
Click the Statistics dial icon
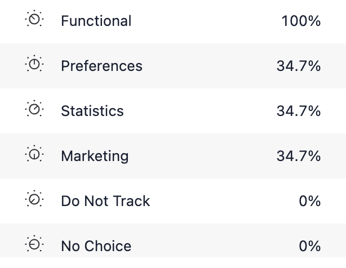pos(34,110)
